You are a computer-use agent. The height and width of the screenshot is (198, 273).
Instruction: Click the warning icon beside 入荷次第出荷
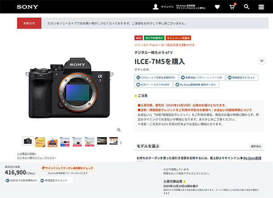(184, 181)
